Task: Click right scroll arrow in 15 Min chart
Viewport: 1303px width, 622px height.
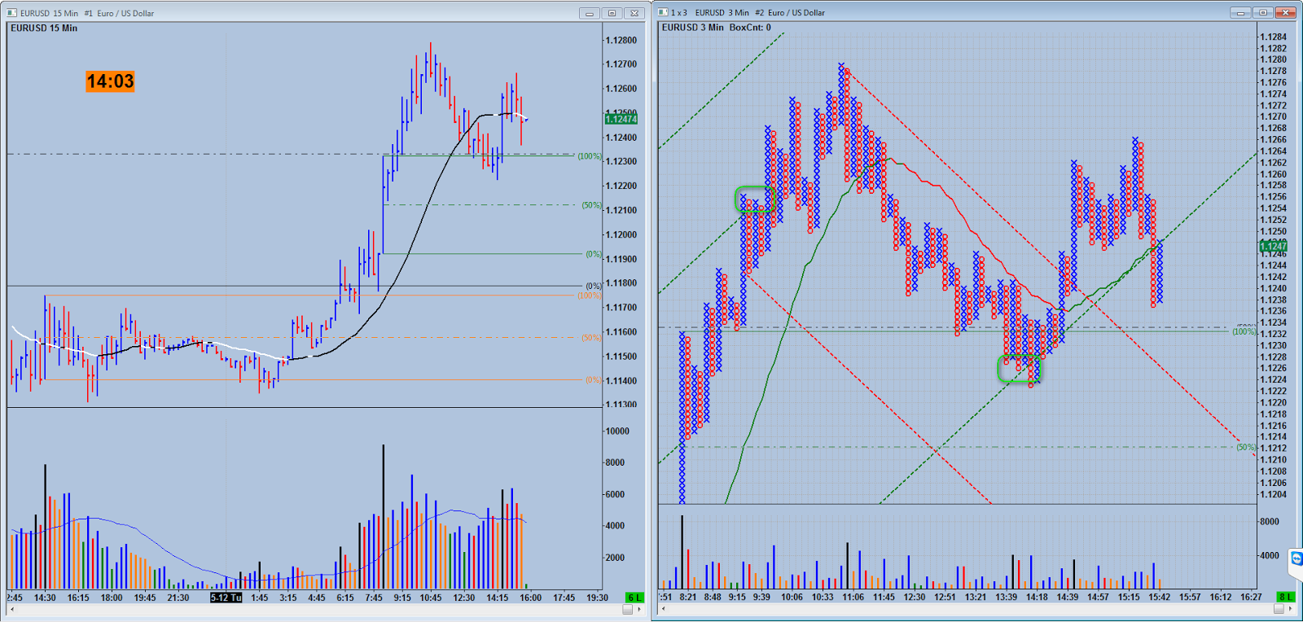Action: point(638,609)
